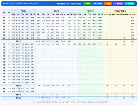Click speaker icon in orange broadcast button

(x=107, y=4)
